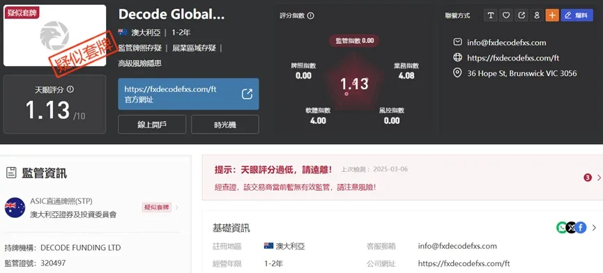Click the info icon beside 天眼評分
This screenshot has height=273, width=603.
(x=70, y=89)
